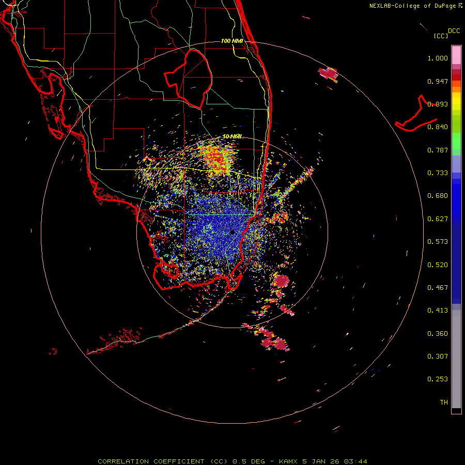The image size is (465, 465).
Task: Click the 0.893 scale value
Action: click(438, 104)
